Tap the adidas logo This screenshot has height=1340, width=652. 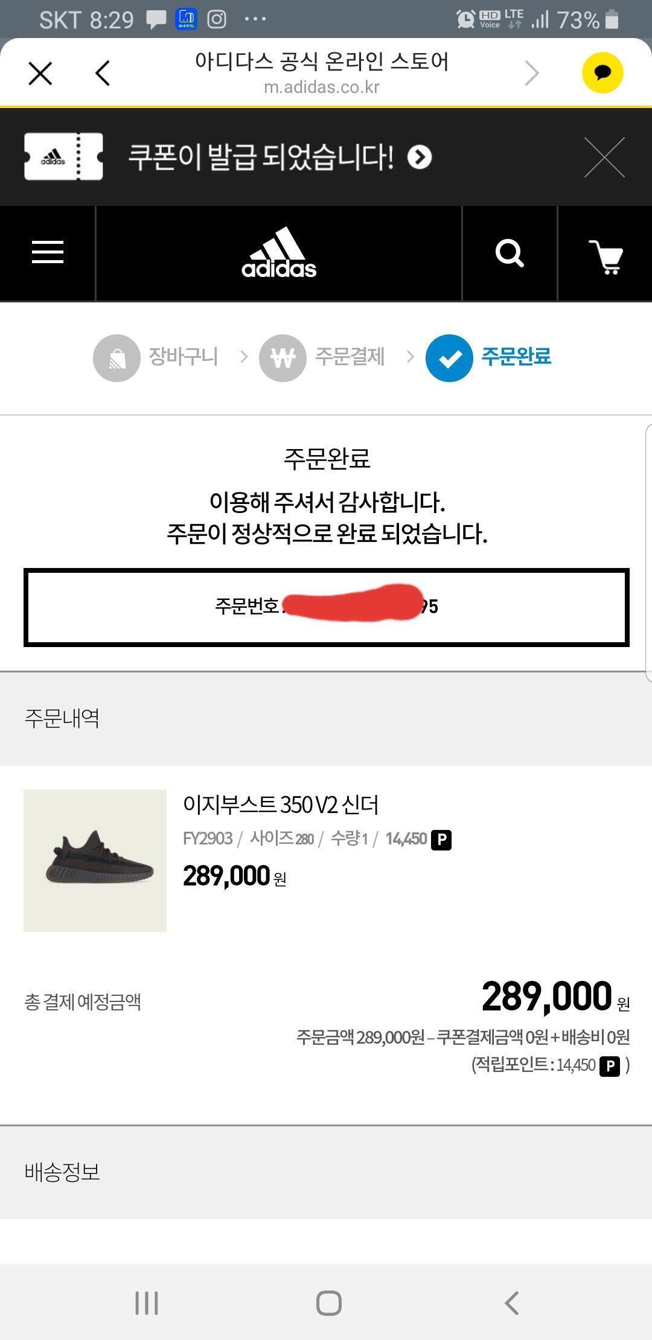click(279, 254)
